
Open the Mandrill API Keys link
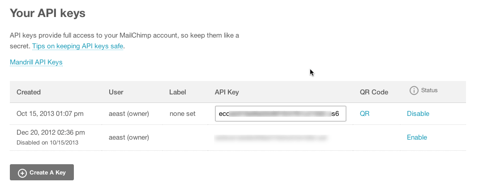[36, 62]
